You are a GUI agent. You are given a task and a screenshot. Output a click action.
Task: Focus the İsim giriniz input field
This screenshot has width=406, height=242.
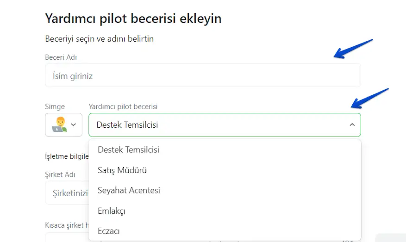pos(202,75)
